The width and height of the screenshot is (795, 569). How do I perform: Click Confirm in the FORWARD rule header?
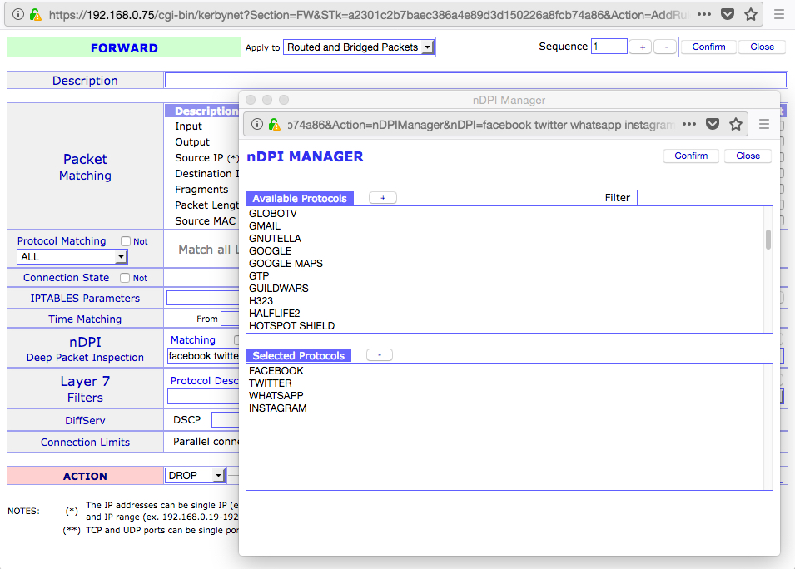tap(708, 47)
